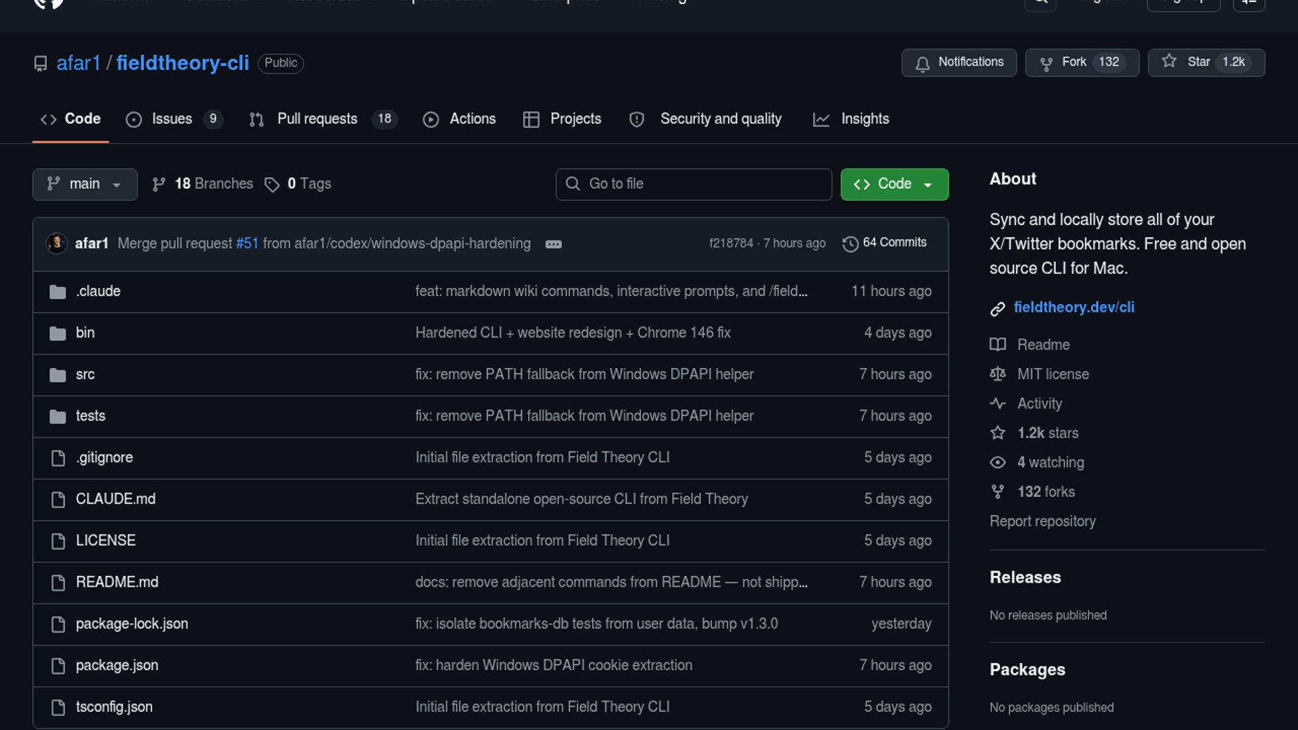Switch to the Issues tab
The width and height of the screenshot is (1298, 730).
[172, 119]
